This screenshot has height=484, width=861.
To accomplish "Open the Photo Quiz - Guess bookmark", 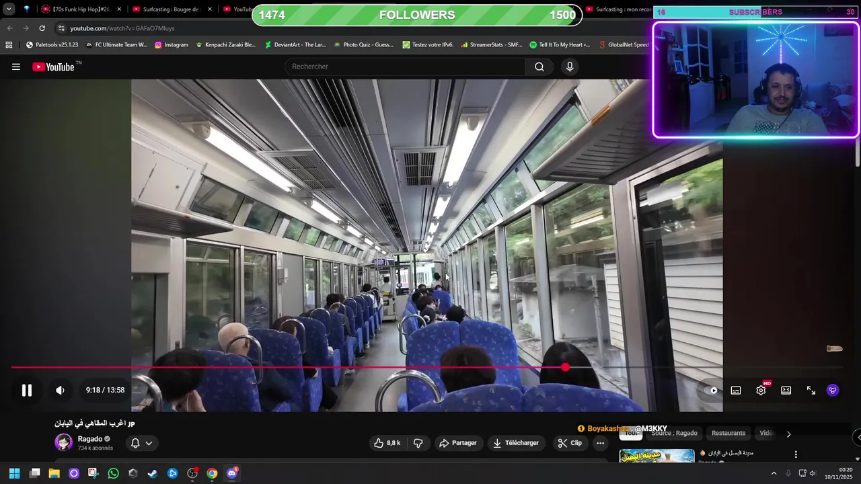I will tap(363, 45).
